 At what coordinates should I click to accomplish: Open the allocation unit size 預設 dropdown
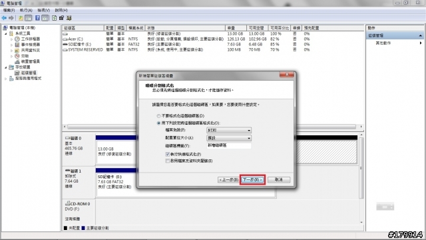229,138
